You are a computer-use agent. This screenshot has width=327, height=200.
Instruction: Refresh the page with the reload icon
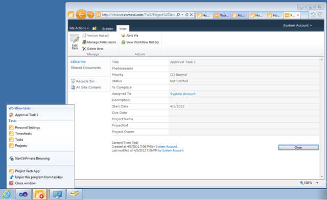[187, 15]
